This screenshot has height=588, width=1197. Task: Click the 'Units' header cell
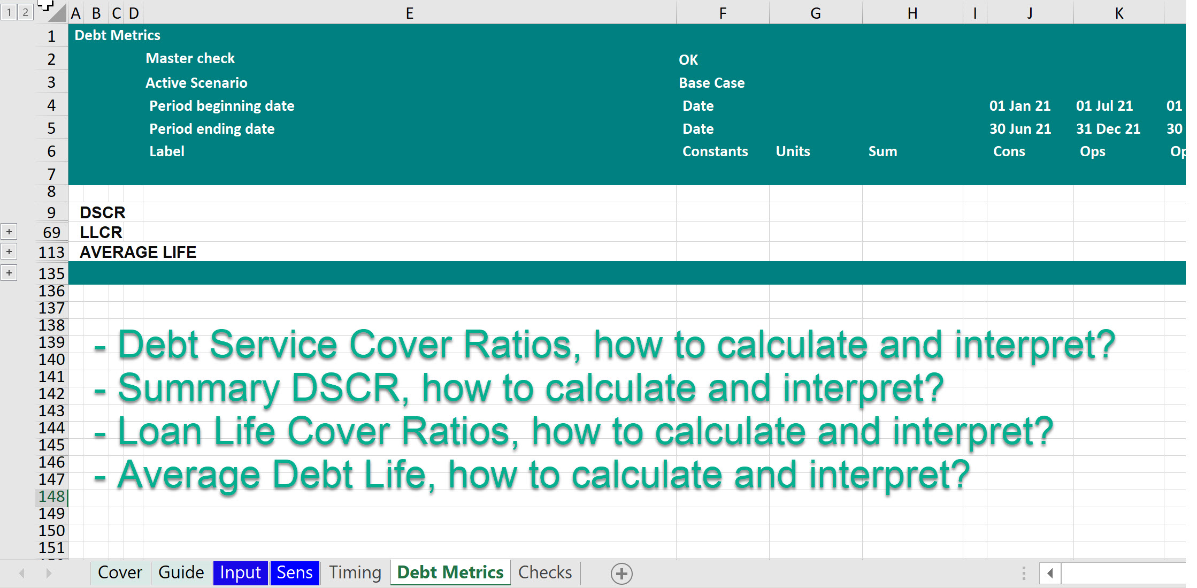(793, 151)
